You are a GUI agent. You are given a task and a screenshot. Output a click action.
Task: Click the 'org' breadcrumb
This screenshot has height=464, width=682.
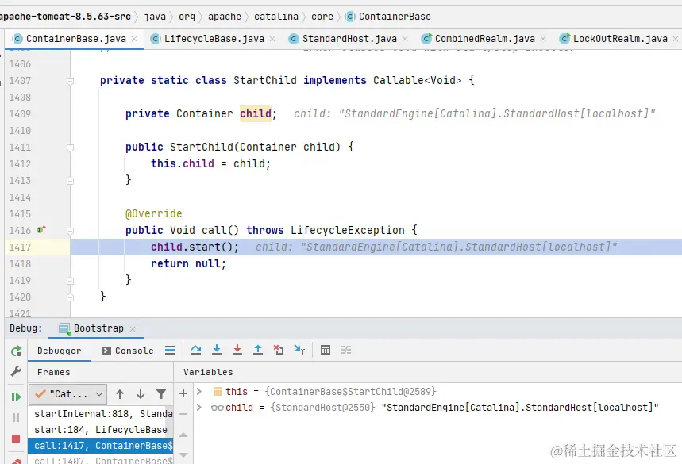coord(187,17)
